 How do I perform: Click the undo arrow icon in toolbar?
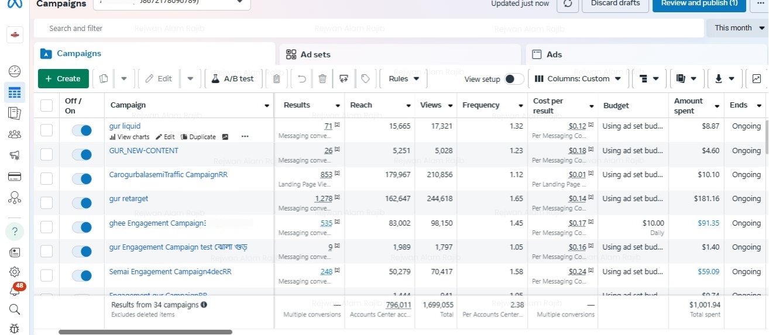[x=302, y=79]
